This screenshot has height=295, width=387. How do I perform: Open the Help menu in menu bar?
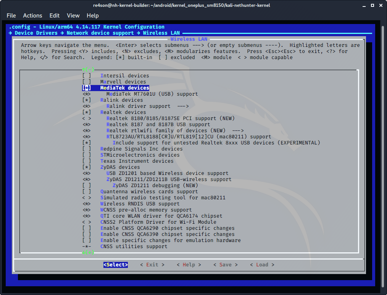coord(93,16)
